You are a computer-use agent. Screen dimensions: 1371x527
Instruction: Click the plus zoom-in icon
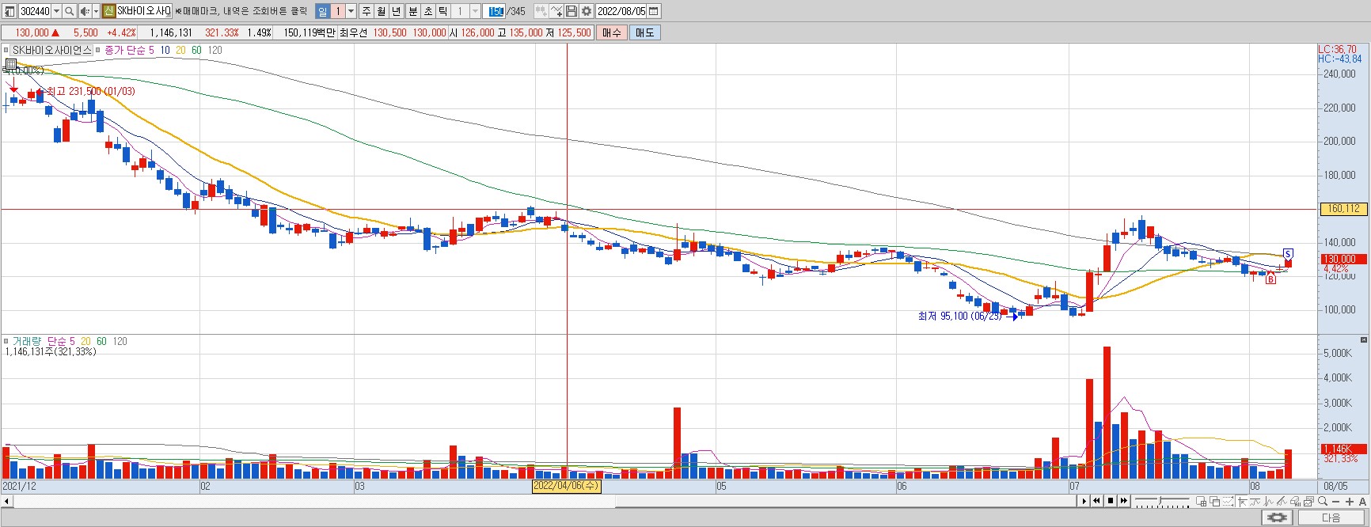click(1350, 502)
